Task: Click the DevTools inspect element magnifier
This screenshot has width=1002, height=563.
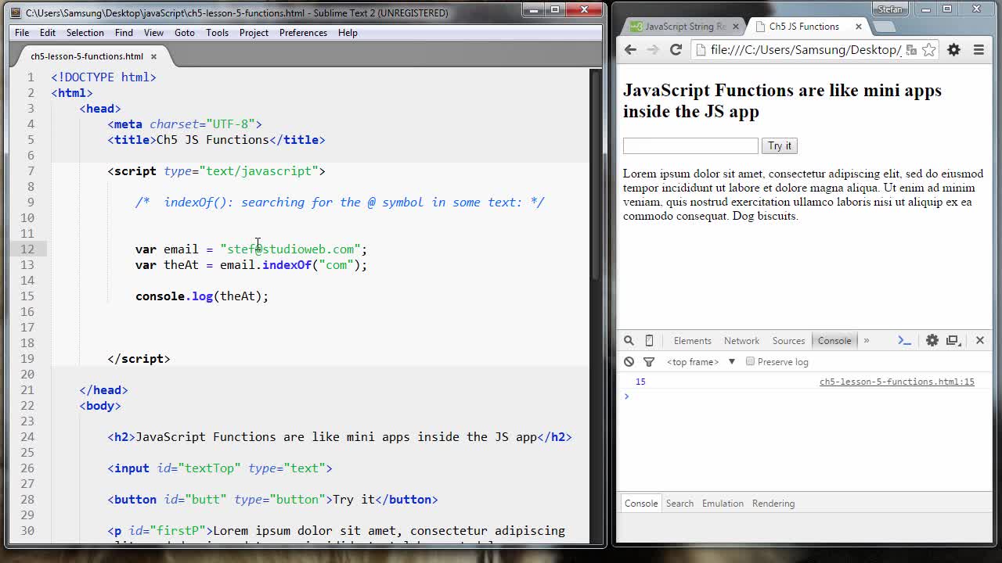Action: 629,340
